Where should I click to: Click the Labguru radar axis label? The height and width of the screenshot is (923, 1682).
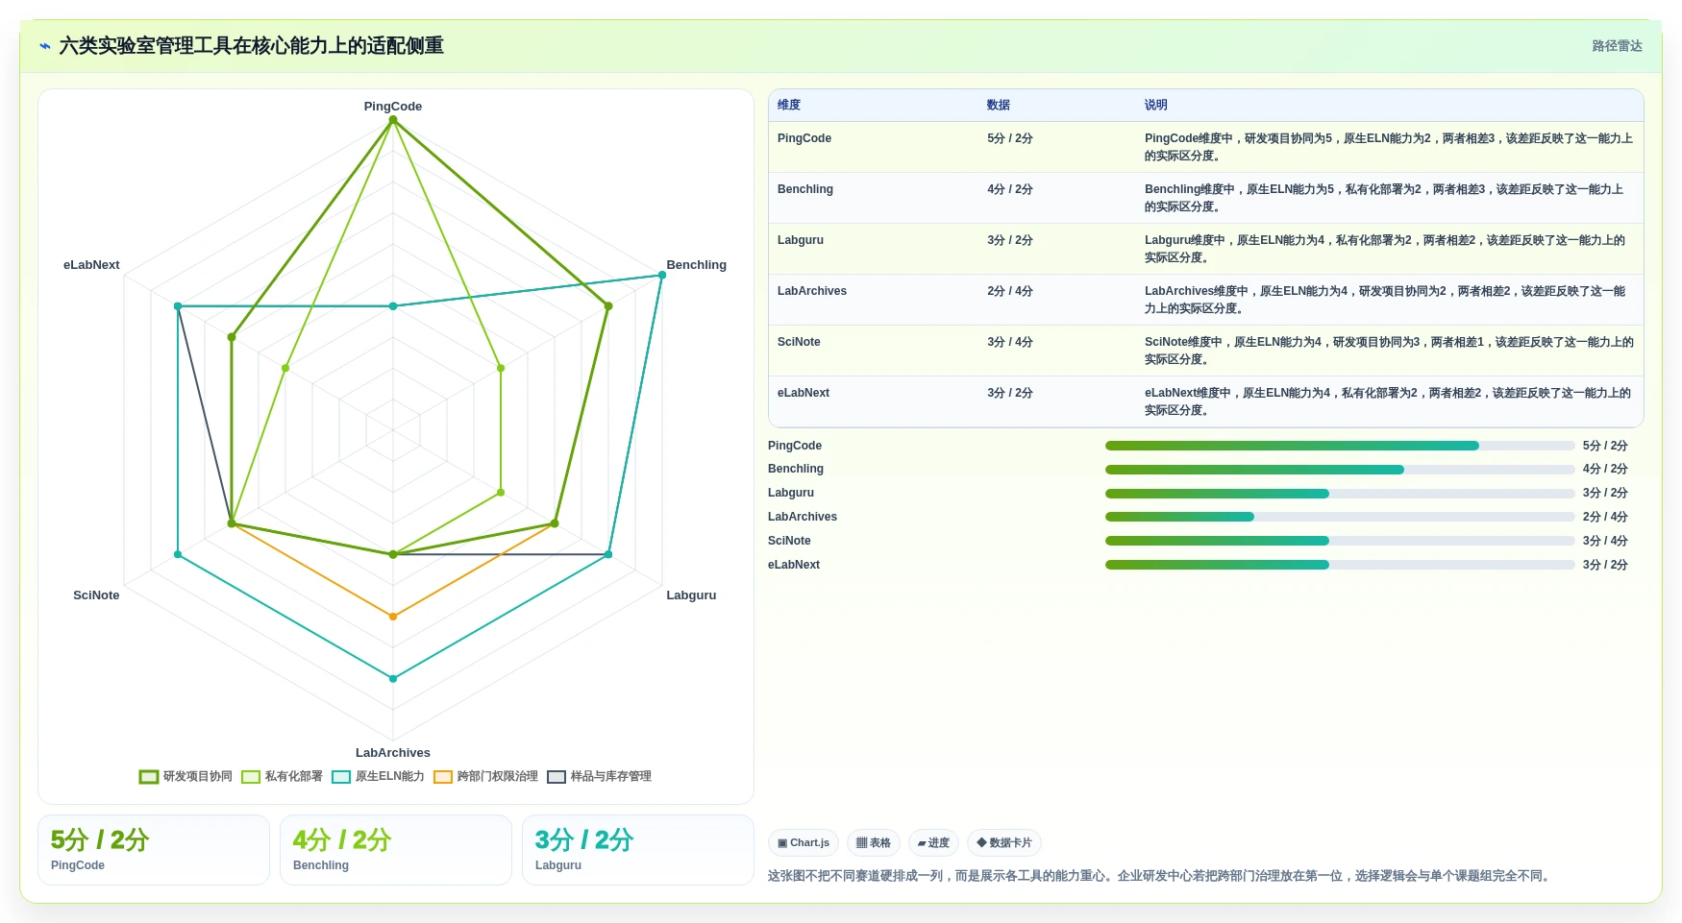(x=692, y=595)
